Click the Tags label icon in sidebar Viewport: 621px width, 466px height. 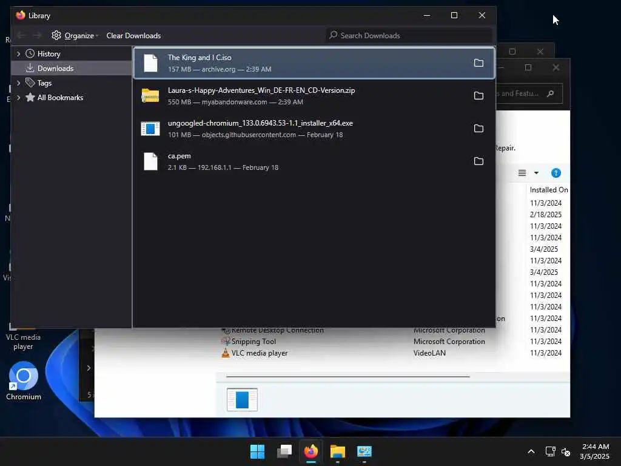click(x=30, y=83)
